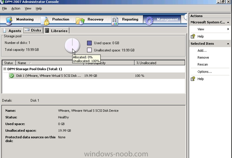Viewport: 232px width, 158px height.
Task: Open the File menu
Action: point(4,9)
